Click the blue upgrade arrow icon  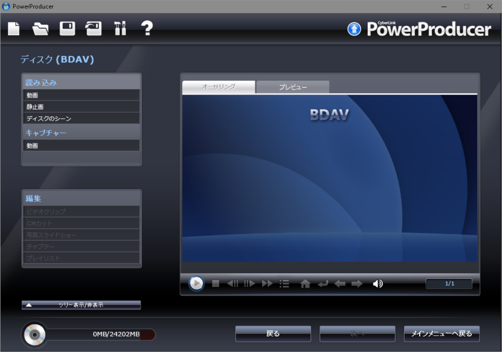pyautogui.click(x=354, y=29)
